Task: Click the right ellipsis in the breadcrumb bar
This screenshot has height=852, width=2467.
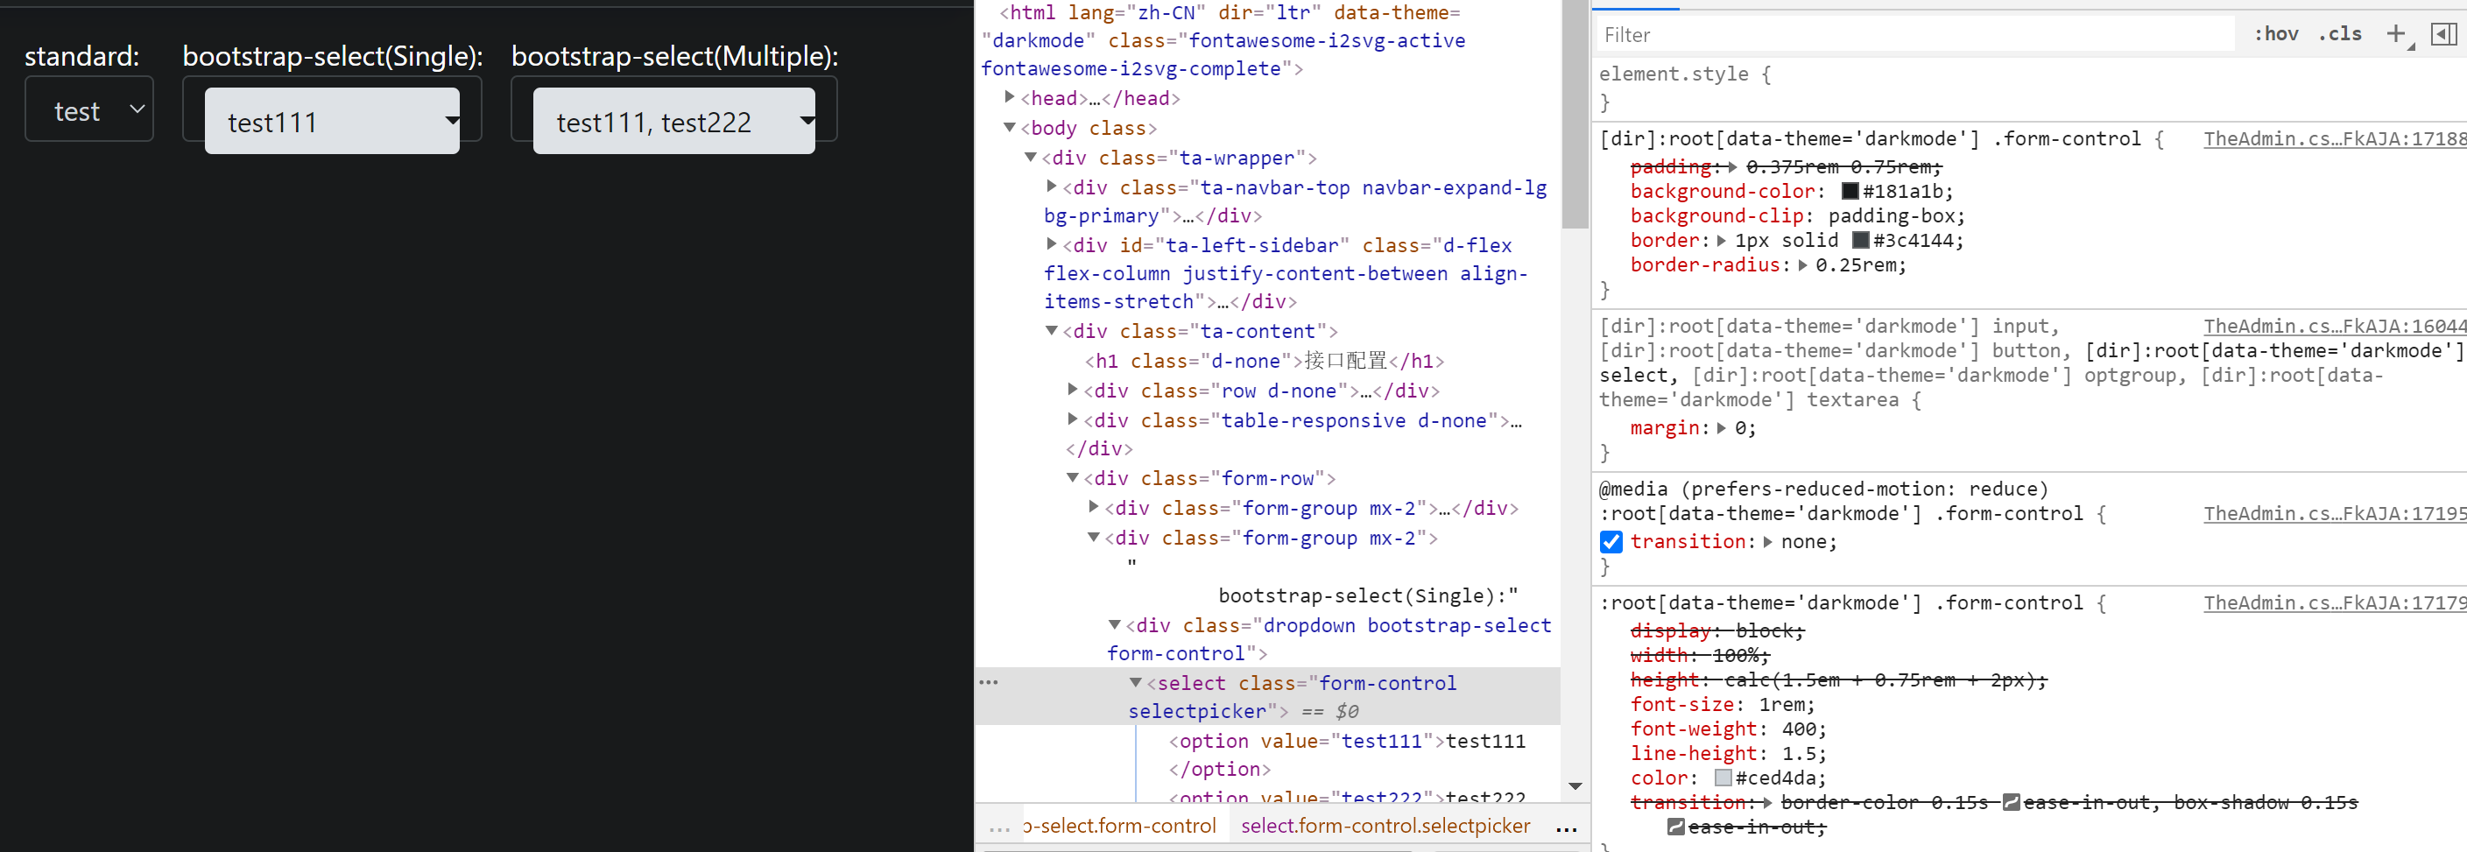Action: coord(1566,829)
